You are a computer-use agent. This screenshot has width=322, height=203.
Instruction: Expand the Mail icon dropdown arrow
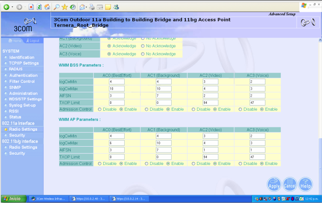[x=87, y=7]
